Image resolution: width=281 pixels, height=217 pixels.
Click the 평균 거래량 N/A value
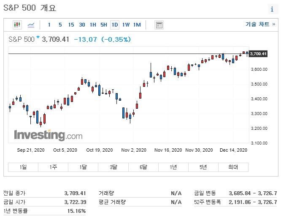coord(176,202)
